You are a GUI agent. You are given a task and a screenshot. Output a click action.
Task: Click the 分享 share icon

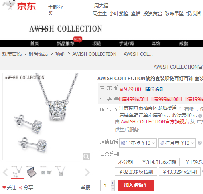click(21, 188)
